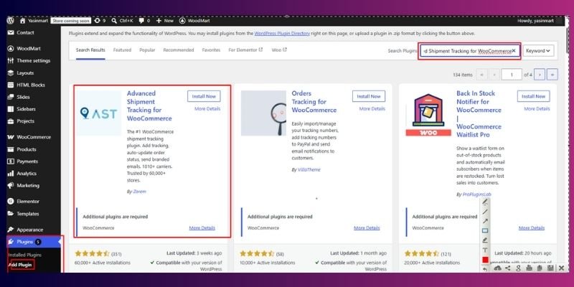The width and height of the screenshot is (574, 287).
Task: Switch to Favorites tab
Action: click(211, 50)
